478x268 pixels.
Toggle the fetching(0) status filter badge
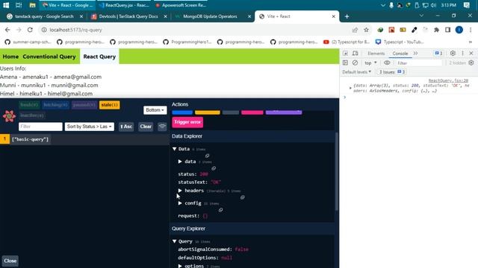[55, 105]
